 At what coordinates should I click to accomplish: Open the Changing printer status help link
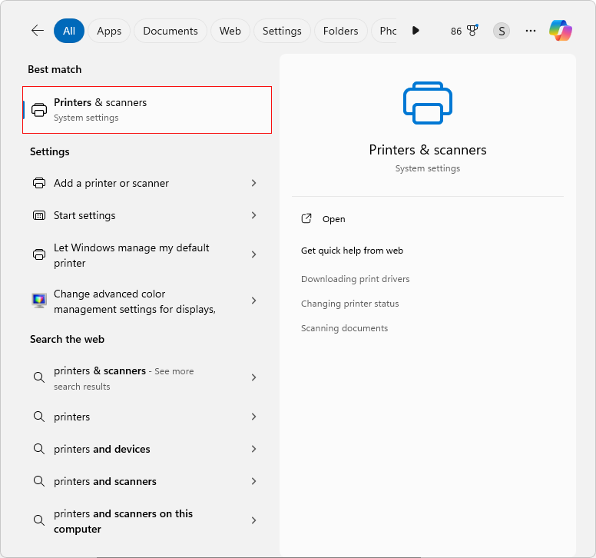pyautogui.click(x=350, y=304)
